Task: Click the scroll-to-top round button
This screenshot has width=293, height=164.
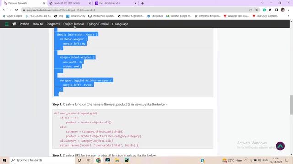Action: click(280, 146)
